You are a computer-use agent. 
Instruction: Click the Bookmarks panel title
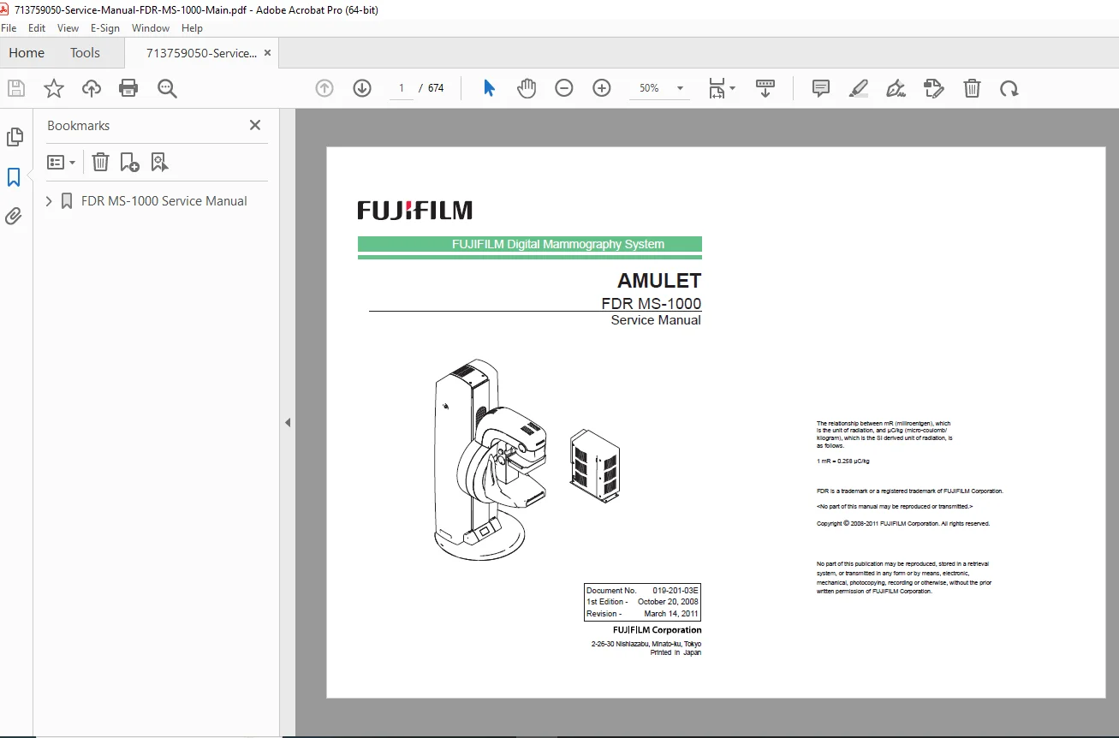click(79, 125)
